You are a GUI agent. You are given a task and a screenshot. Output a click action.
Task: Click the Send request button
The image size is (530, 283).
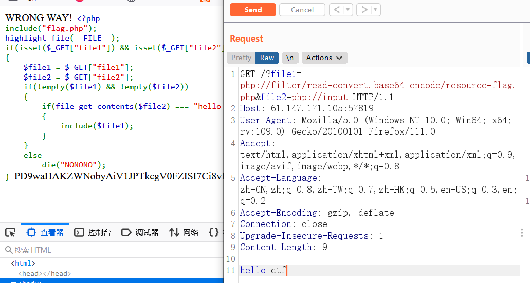[x=252, y=10]
